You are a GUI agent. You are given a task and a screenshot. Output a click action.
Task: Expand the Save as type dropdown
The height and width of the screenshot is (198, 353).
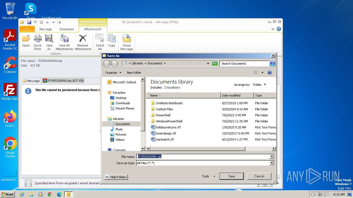coord(272,163)
